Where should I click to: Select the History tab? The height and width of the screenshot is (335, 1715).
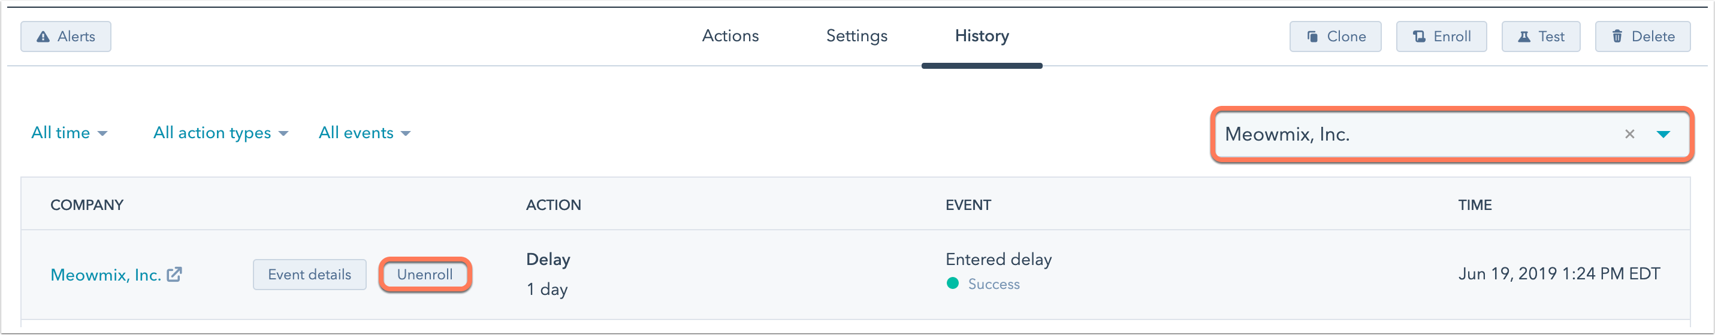pos(982,36)
